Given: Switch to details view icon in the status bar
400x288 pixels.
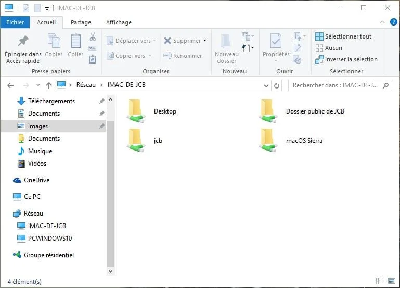Looking at the screenshot, I should [380, 281].
